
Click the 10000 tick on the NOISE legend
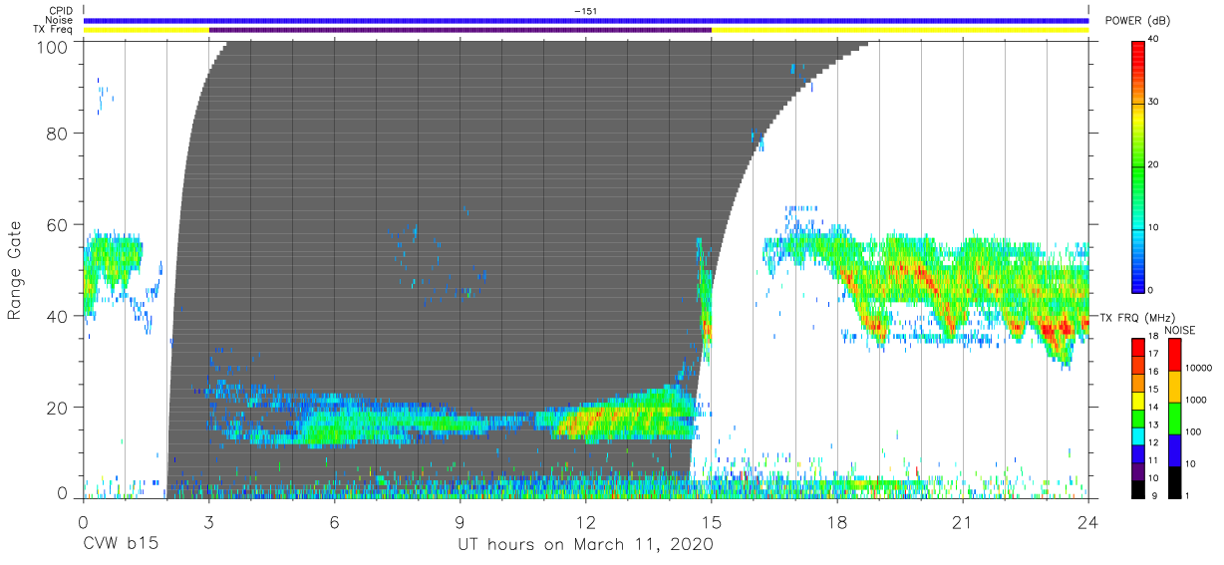[1198, 368]
